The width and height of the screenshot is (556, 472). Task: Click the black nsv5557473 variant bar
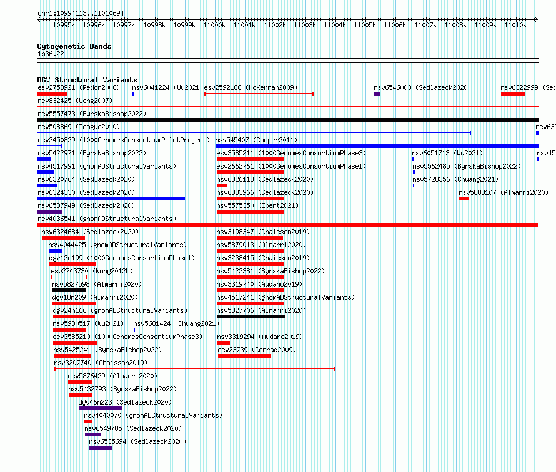(x=287, y=120)
